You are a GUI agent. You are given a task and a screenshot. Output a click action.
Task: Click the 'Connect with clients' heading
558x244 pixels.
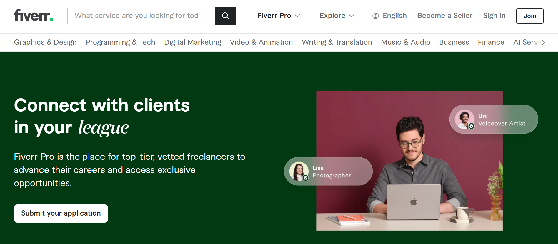click(102, 105)
